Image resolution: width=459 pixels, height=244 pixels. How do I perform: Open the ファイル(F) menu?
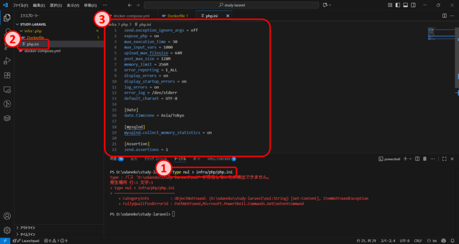[x=20, y=5]
